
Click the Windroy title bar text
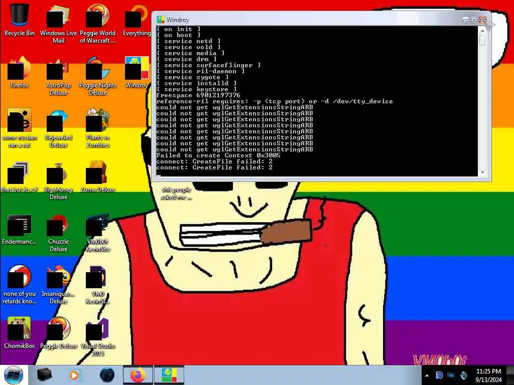178,20
